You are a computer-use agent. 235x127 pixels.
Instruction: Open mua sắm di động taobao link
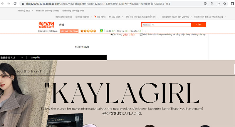pyautogui.click(x=47, y=11)
